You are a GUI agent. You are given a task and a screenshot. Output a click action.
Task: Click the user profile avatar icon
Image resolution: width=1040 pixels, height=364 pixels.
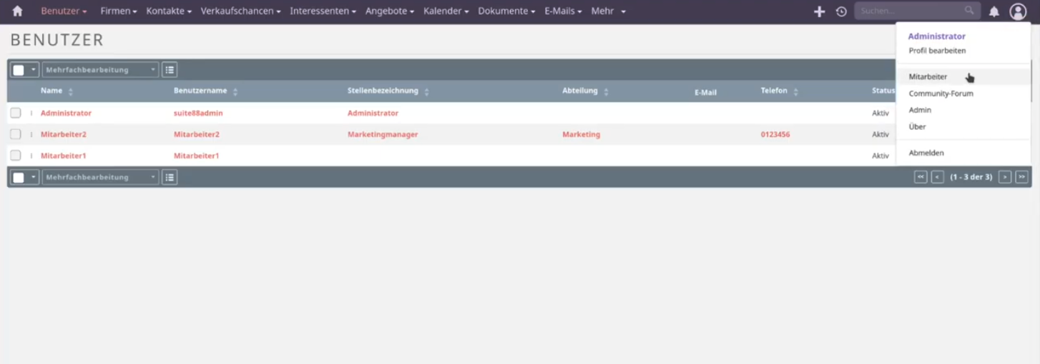[1018, 11]
